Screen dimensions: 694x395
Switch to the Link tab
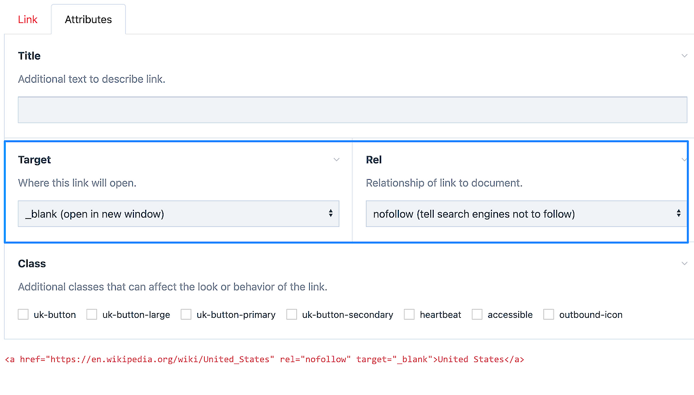(x=28, y=19)
